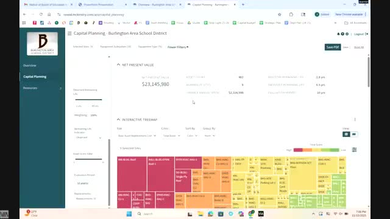The image size is (390, 219).
Task: Open the Selected Sites filter
Action: click(83, 47)
